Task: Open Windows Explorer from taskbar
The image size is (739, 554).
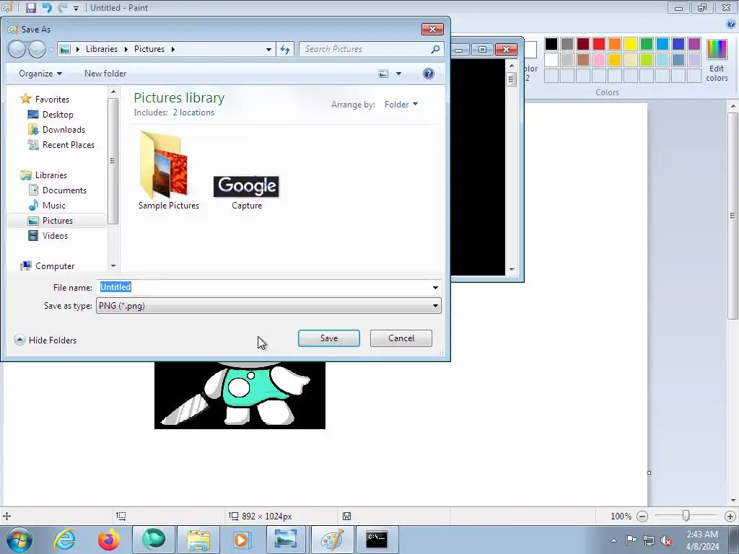Action: coord(198,540)
